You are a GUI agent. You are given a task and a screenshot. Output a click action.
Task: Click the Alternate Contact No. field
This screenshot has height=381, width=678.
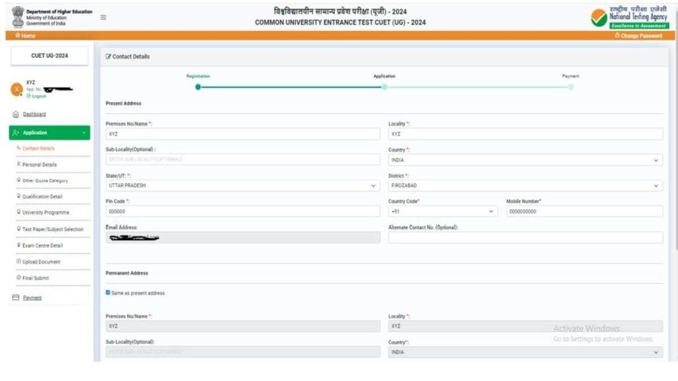[525, 237]
